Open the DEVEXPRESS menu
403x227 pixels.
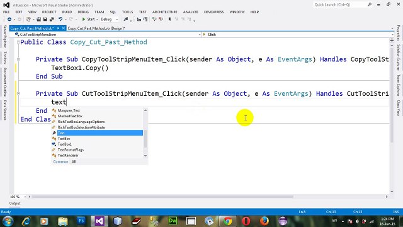[214, 12]
